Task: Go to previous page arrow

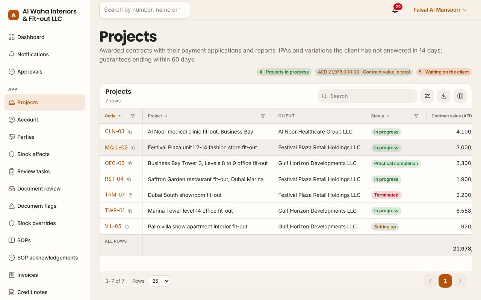Action: pyautogui.click(x=430, y=281)
